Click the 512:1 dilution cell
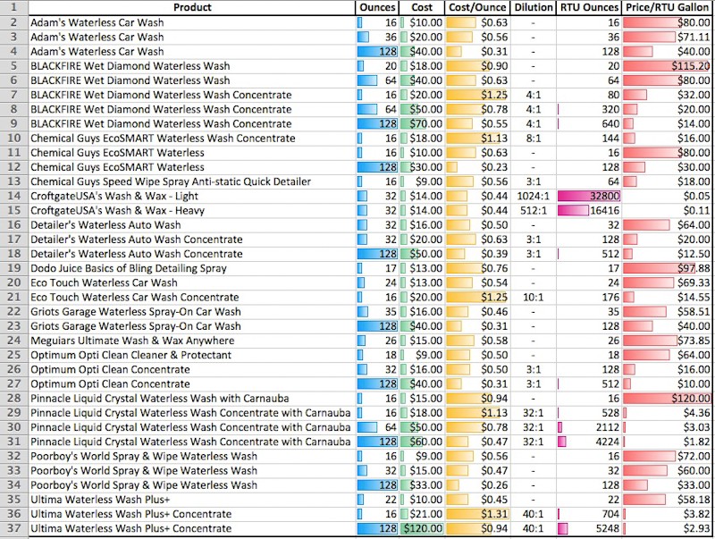The height and width of the screenshot is (539, 715). (533, 211)
